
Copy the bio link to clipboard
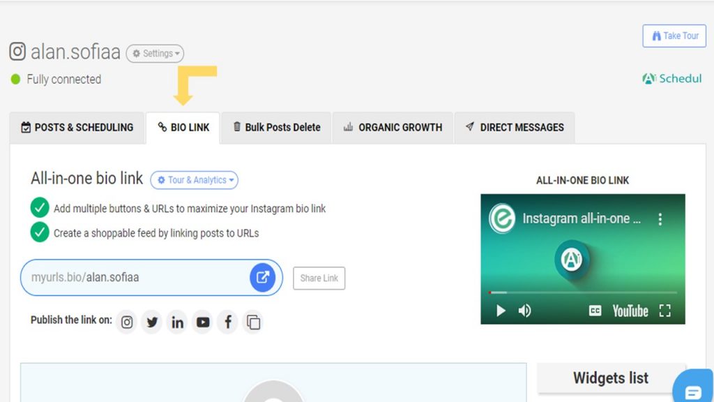click(x=253, y=322)
